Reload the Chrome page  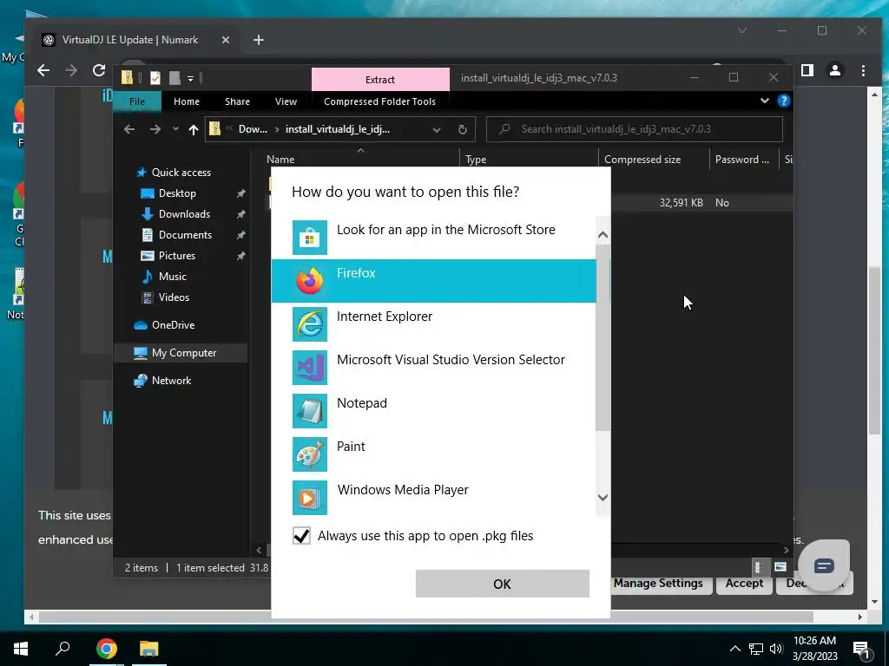tap(99, 70)
